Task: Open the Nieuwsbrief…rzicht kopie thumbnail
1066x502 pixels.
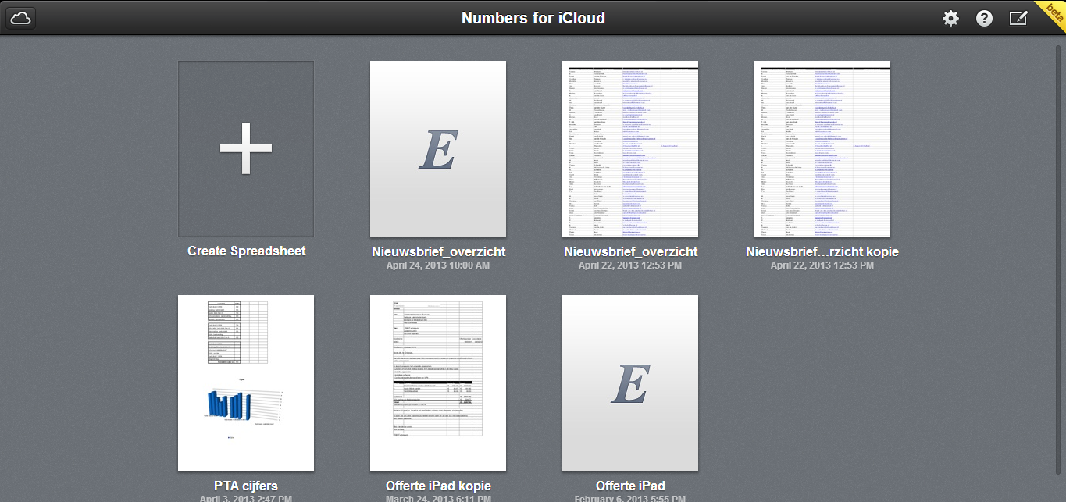Action: pyautogui.click(x=822, y=148)
